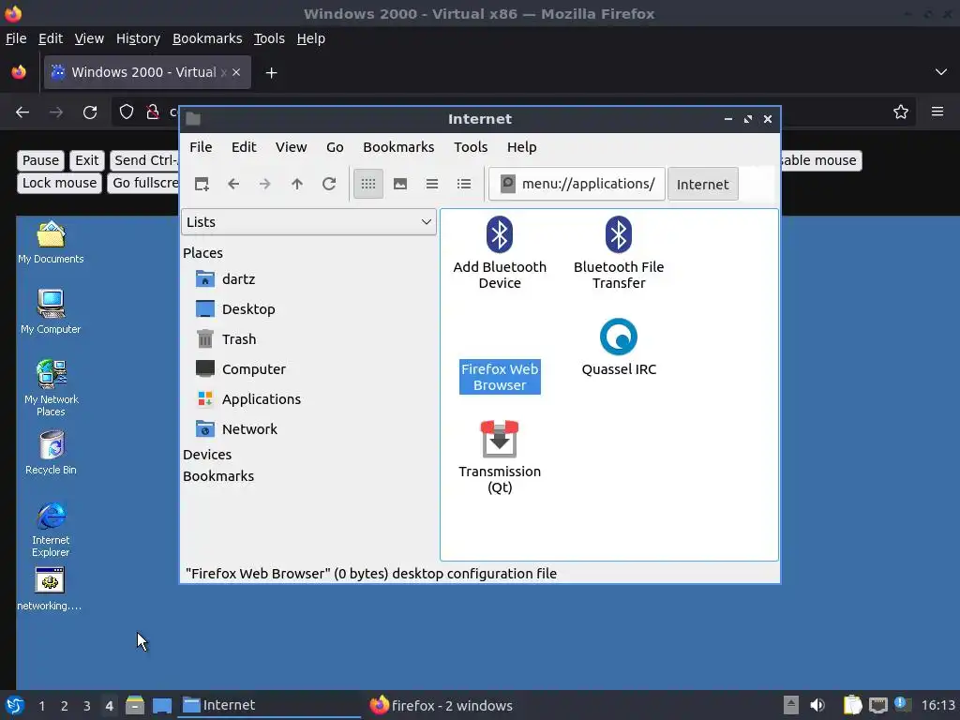The width and height of the screenshot is (960, 720).
Task: Click the Firefox tracking protection shield
Action: pos(127,112)
